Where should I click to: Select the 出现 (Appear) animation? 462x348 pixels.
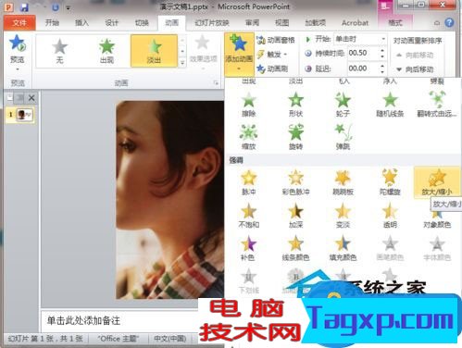point(106,51)
